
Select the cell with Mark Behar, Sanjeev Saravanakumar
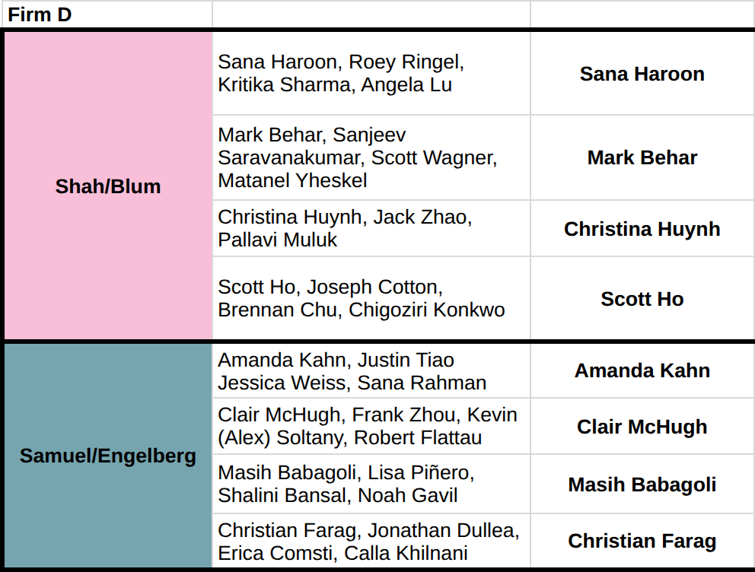[x=371, y=157]
